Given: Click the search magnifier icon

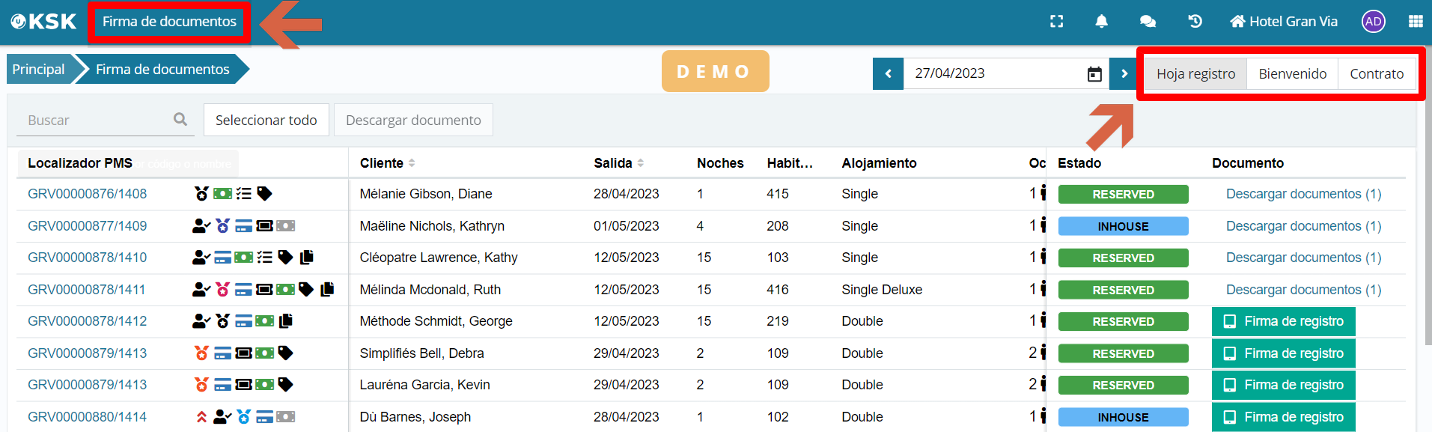Looking at the screenshot, I should 180,119.
